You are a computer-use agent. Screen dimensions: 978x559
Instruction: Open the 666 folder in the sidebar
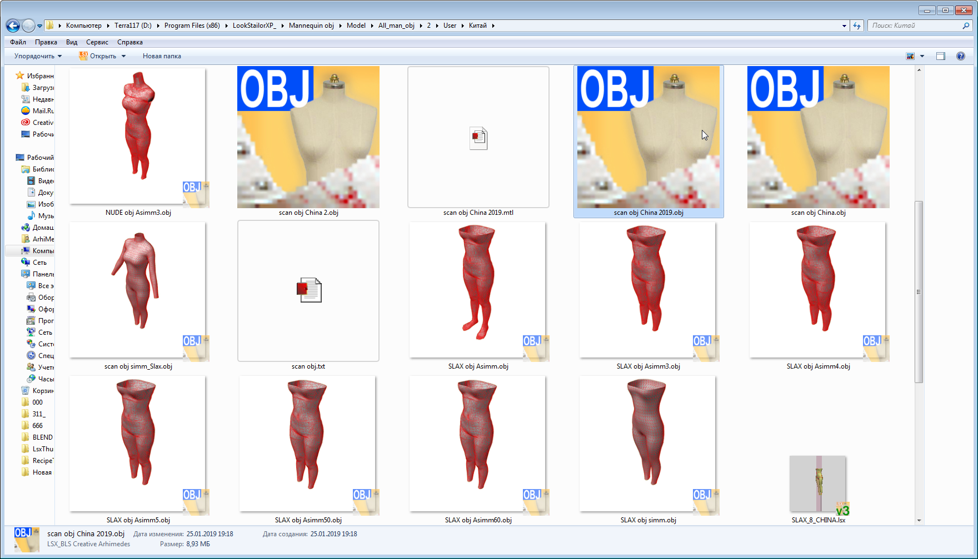(x=32, y=426)
